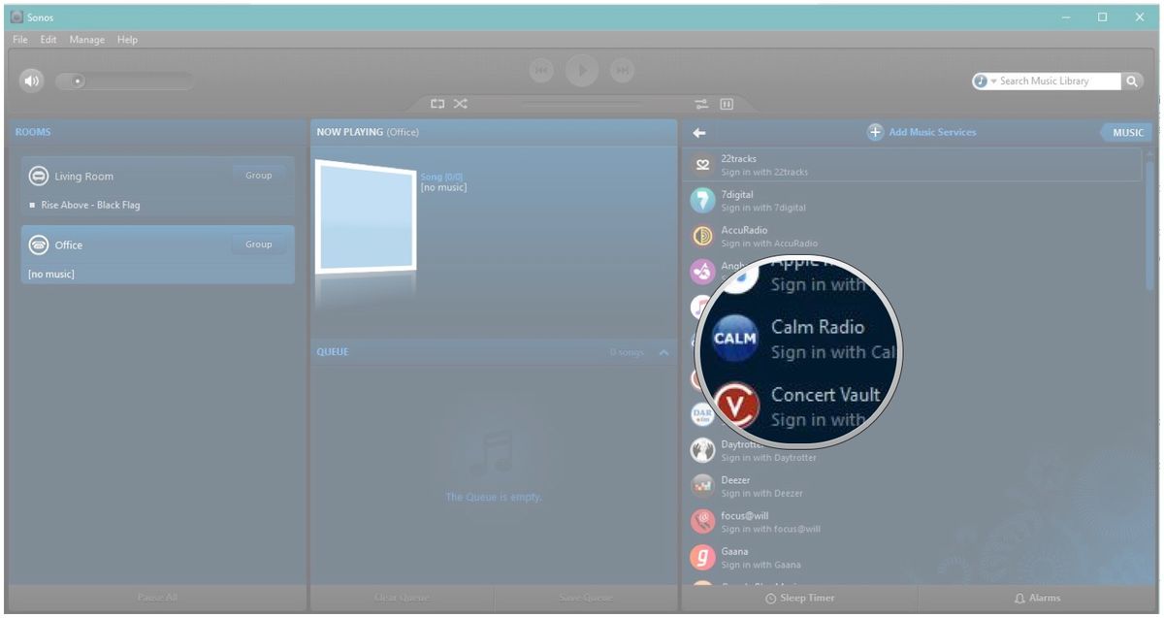
Task: Select the 7digital service icon
Action: tap(702, 201)
